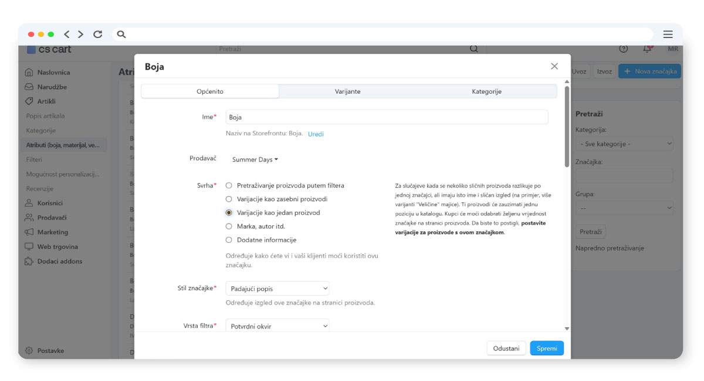The height and width of the screenshot is (381, 704).
Task: Expand Vrsta filtra Potvrdni okvir dropdown
Action: 277,326
